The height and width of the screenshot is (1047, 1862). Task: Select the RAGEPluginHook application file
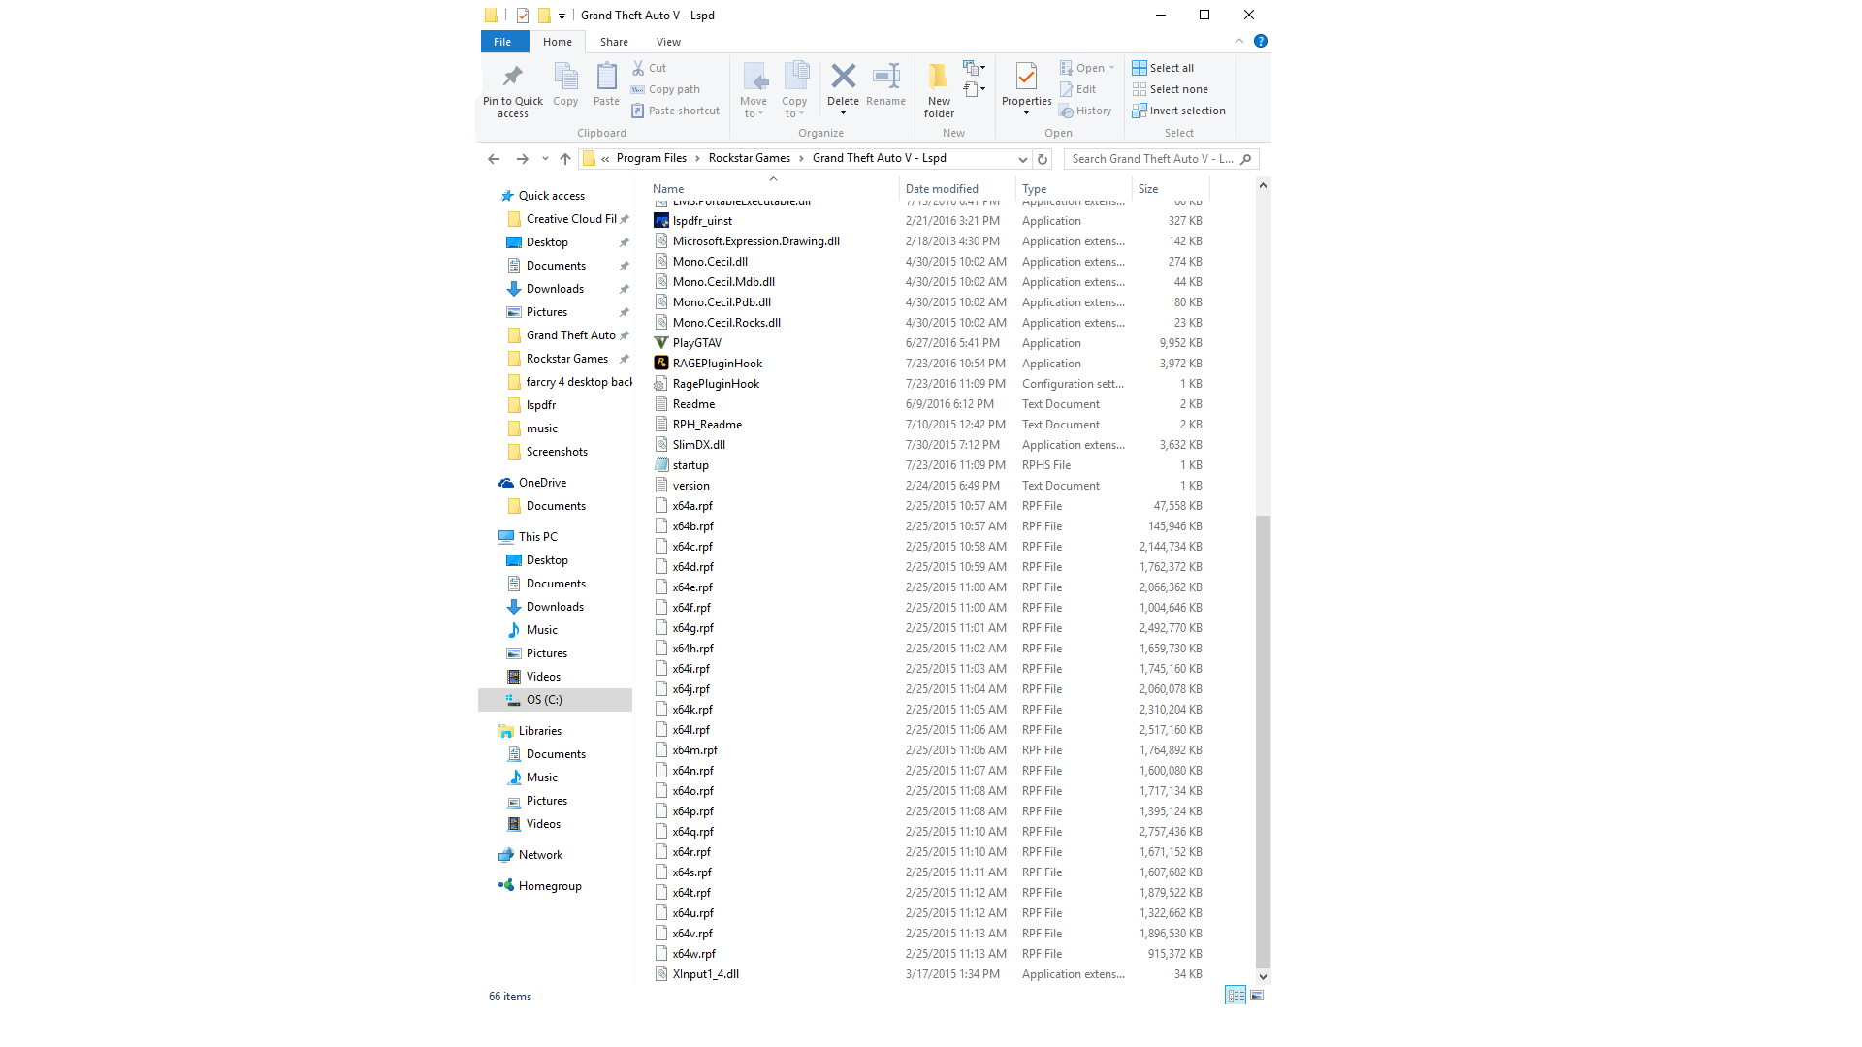pyautogui.click(x=717, y=364)
